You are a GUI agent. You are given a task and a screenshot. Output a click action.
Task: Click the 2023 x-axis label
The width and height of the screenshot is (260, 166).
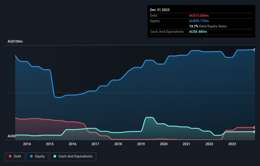[232, 144]
